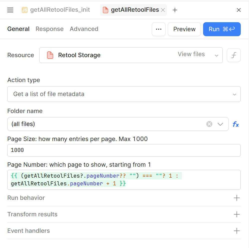
Task: Clear the Folder name selection
Action: click(x=209, y=124)
